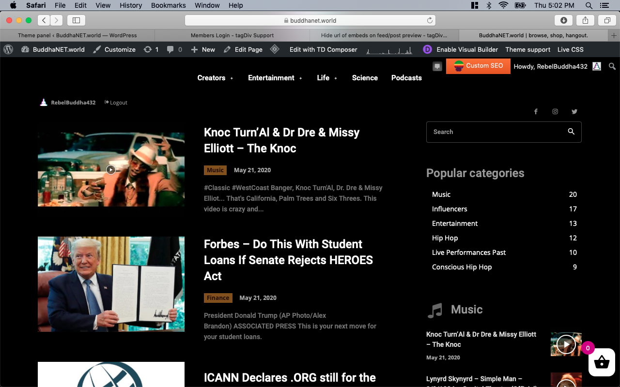Open the macOS Notification Center icon

[604, 5]
